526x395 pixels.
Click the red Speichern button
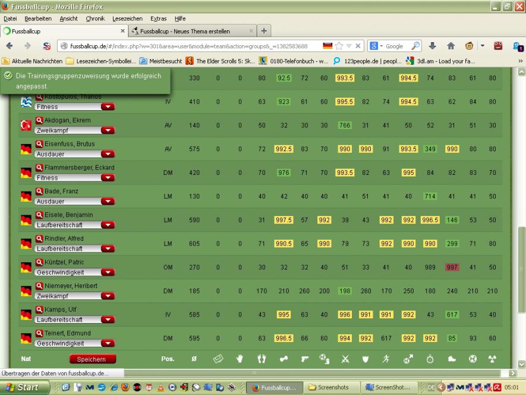(92, 359)
